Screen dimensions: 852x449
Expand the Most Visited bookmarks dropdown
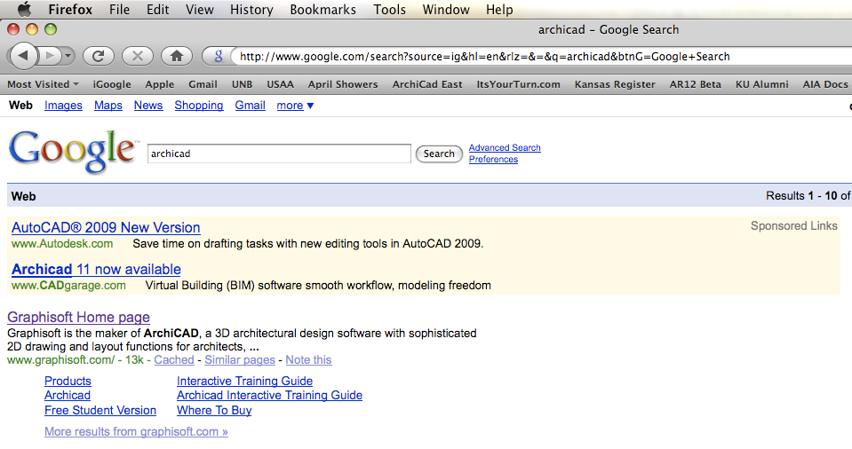[43, 84]
